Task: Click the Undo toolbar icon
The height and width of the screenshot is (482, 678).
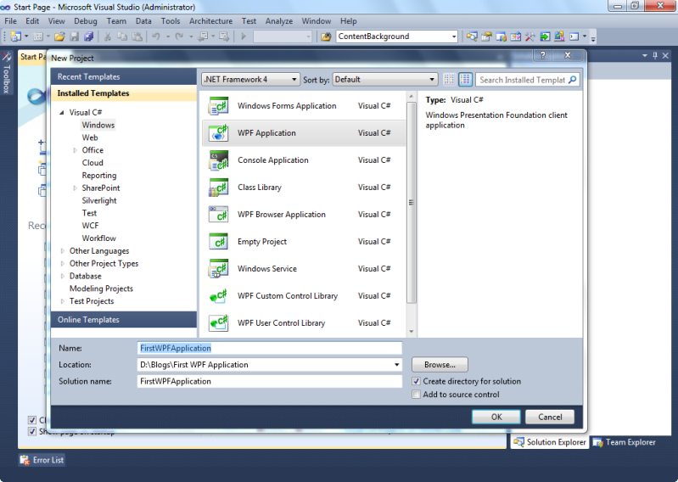Action: (x=156, y=36)
